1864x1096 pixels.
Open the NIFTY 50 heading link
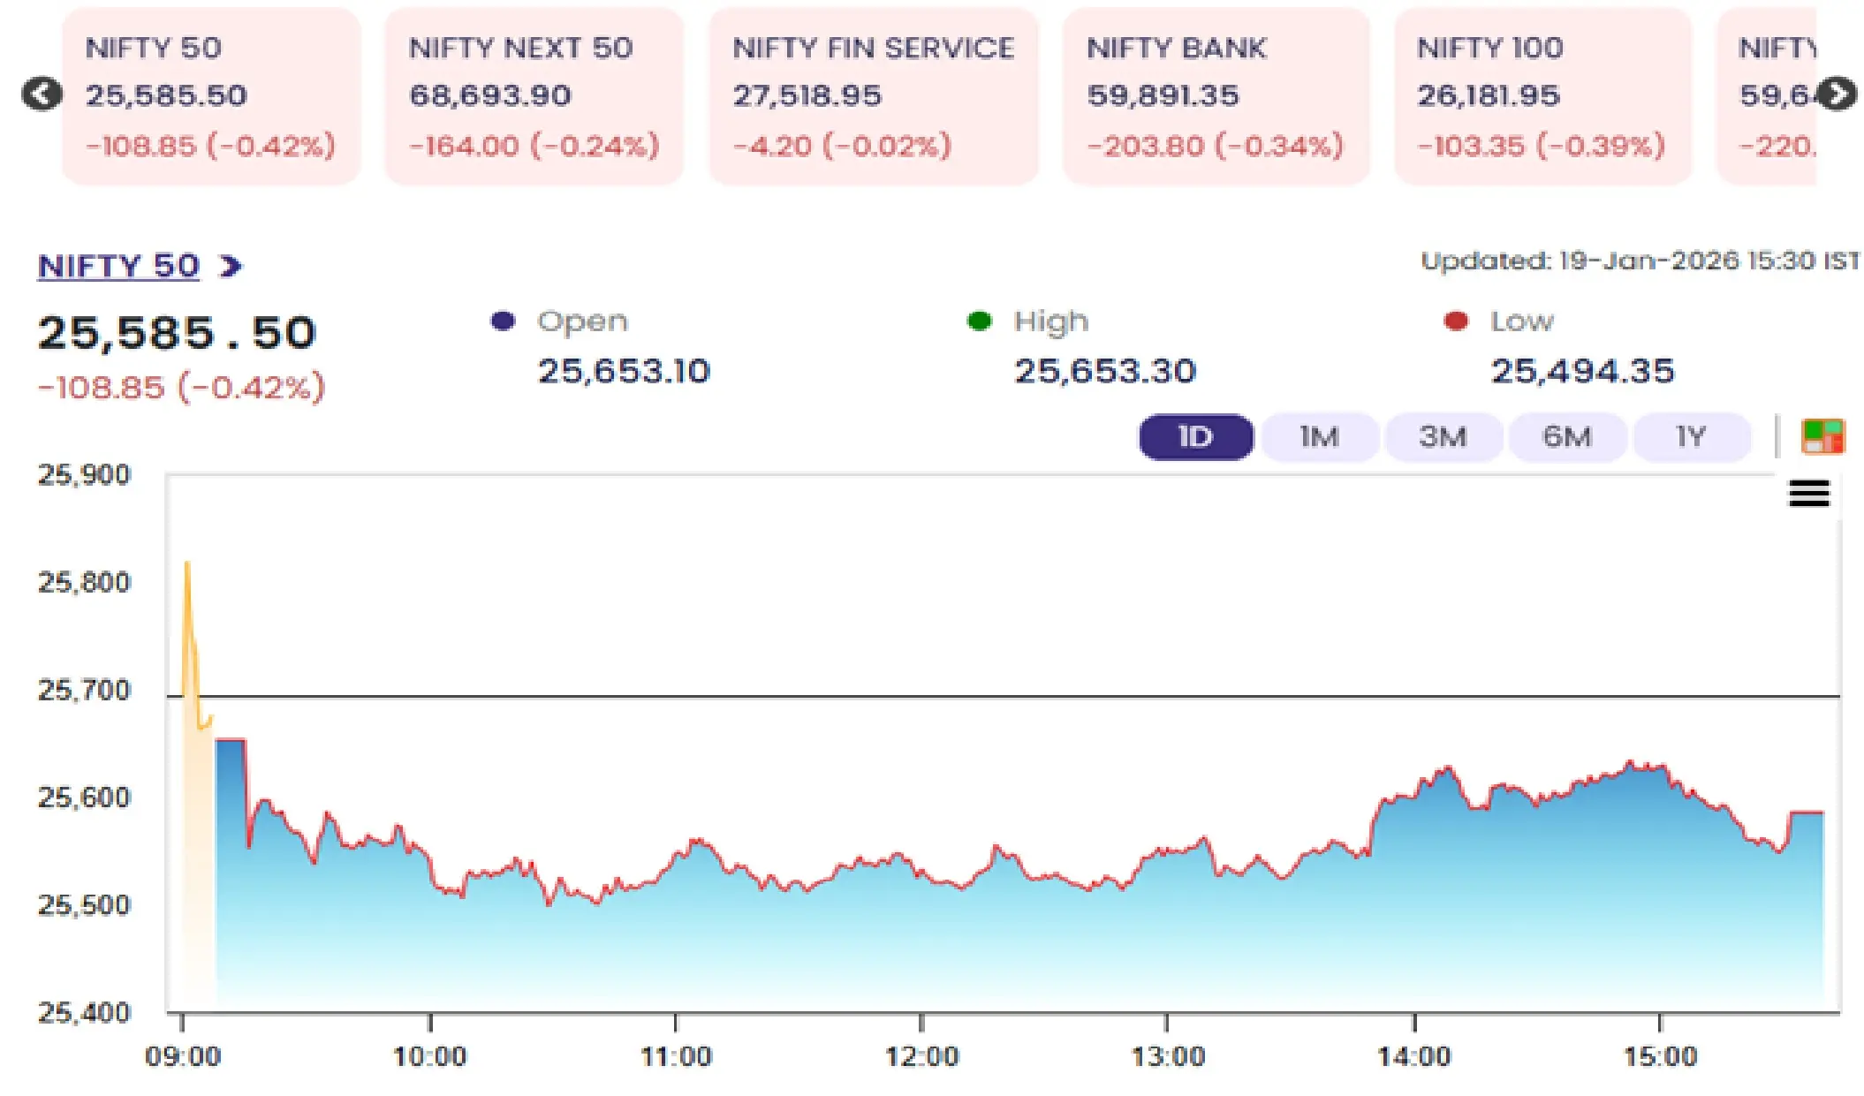118,266
